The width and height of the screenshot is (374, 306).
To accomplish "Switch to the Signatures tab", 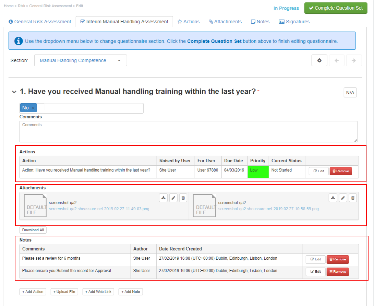I will [x=294, y=22].
